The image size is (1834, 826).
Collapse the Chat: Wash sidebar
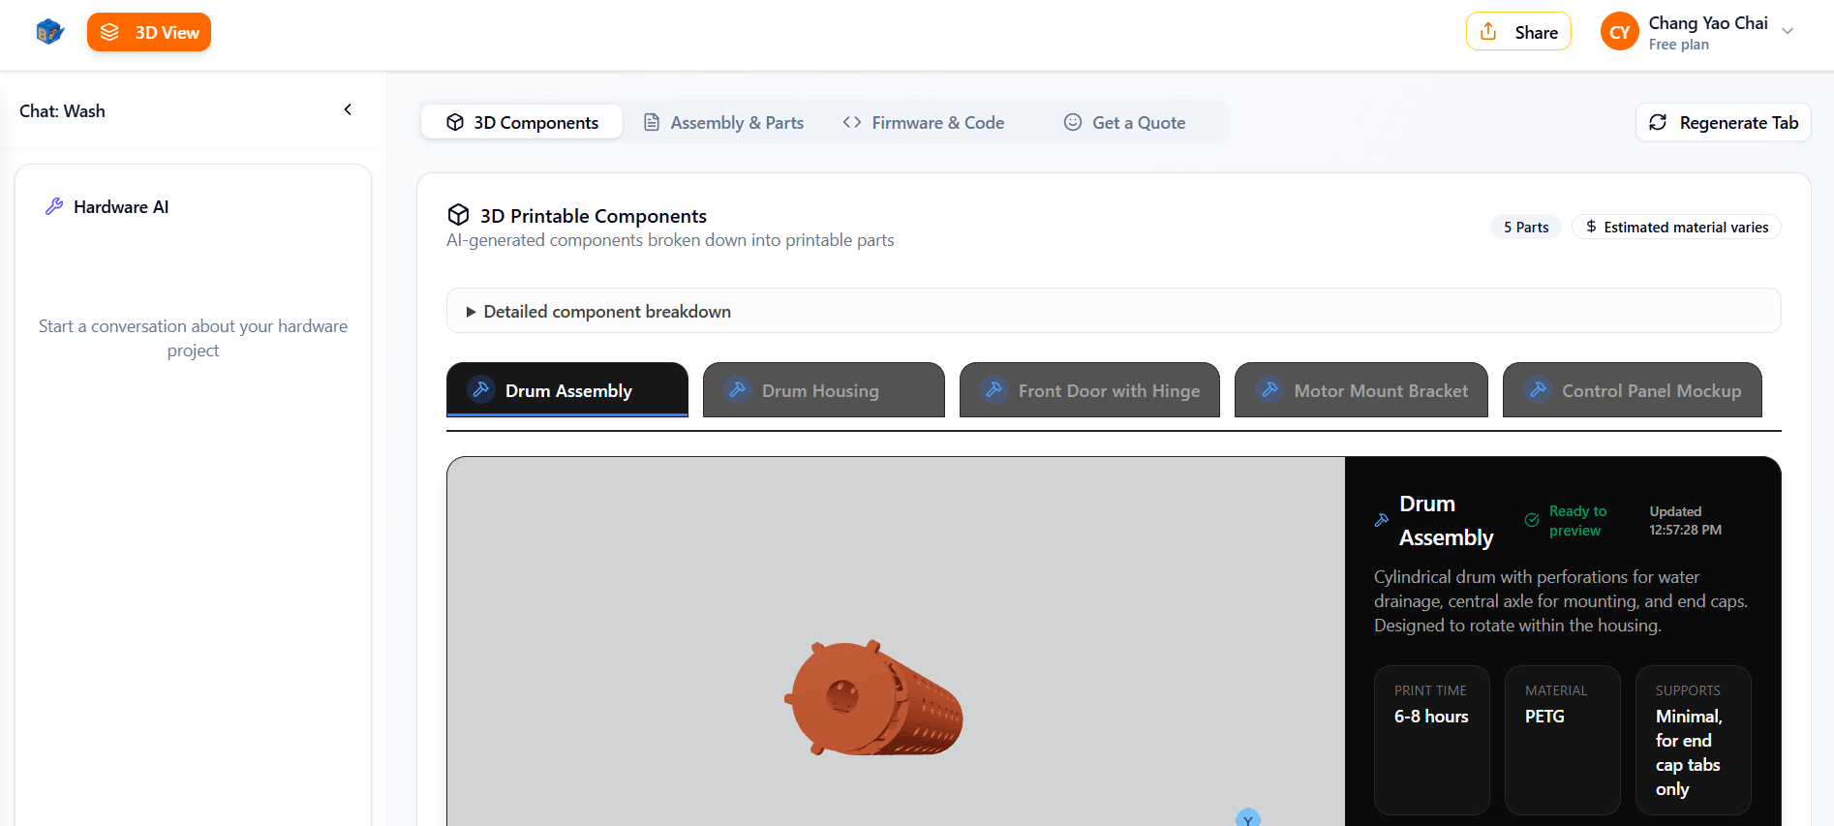[348, 110]
